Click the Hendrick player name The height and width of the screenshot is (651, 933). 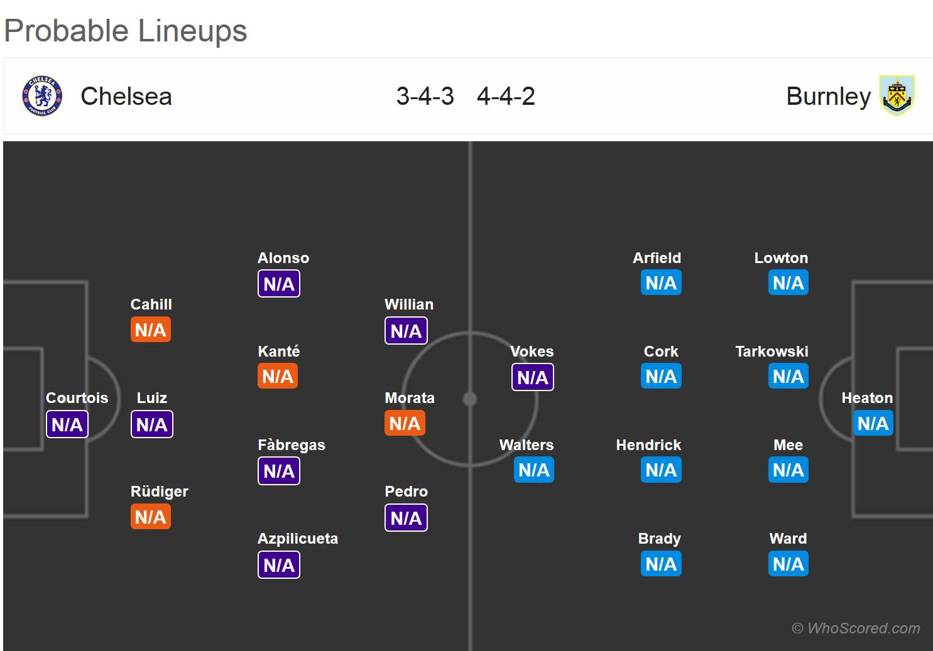click(648, 445)
